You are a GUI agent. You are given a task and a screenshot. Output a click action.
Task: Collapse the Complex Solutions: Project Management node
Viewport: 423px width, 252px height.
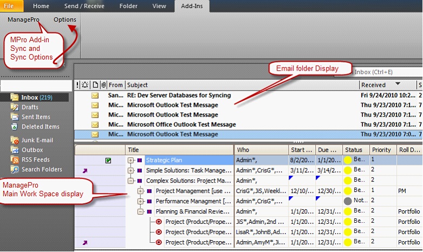tap(131, 181)
